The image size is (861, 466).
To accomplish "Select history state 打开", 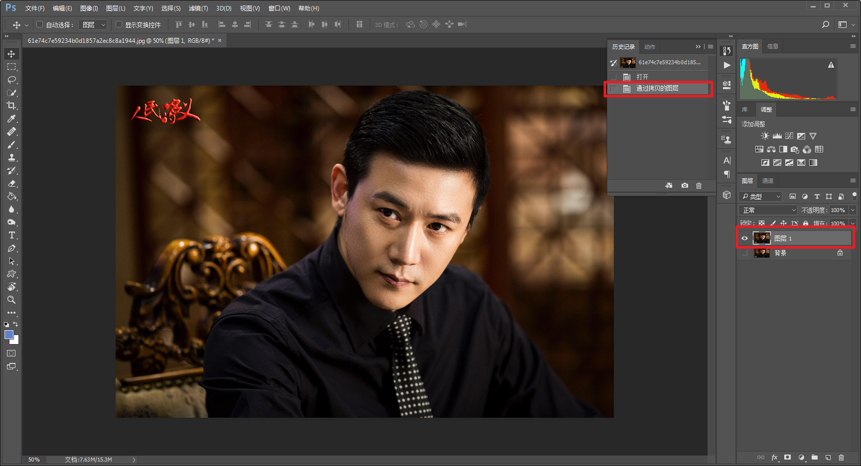I will click(x=658, y=77).
